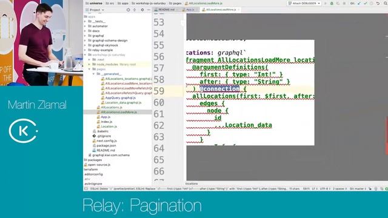Screen dimensions: 388x218
Task: Expand the graphql-schema-design folder
Action: tap(85, 41)
